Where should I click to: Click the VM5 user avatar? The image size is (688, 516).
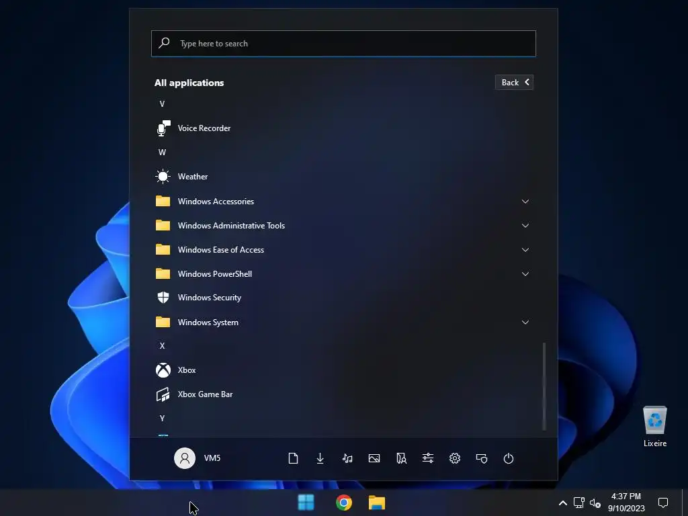[185, 458]
